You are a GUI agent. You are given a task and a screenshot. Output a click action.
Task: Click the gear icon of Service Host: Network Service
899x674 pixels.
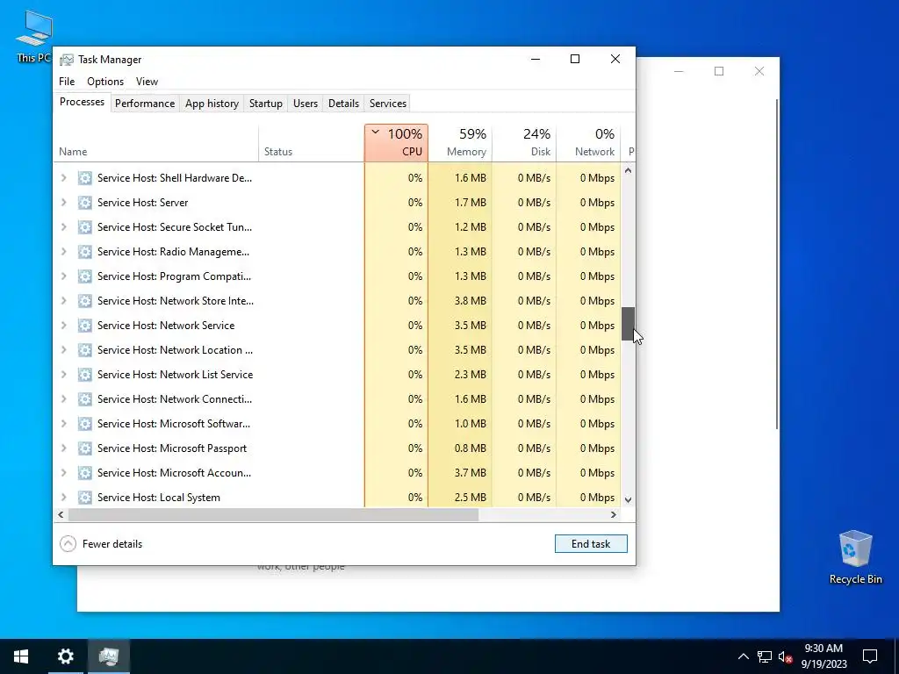click(x=85, y=326)
